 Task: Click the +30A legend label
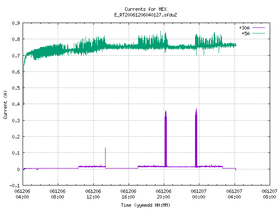tap(244, 28)
